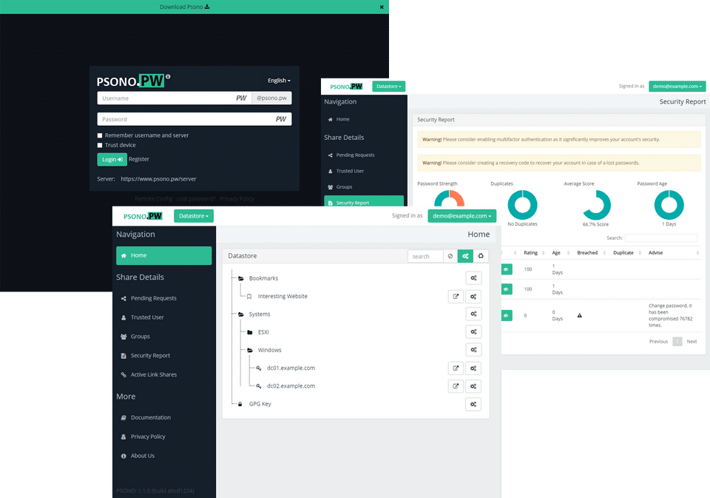Expand the ESXI folder
This screenshot has width=710, height=498.
click(x=250, y=332)
